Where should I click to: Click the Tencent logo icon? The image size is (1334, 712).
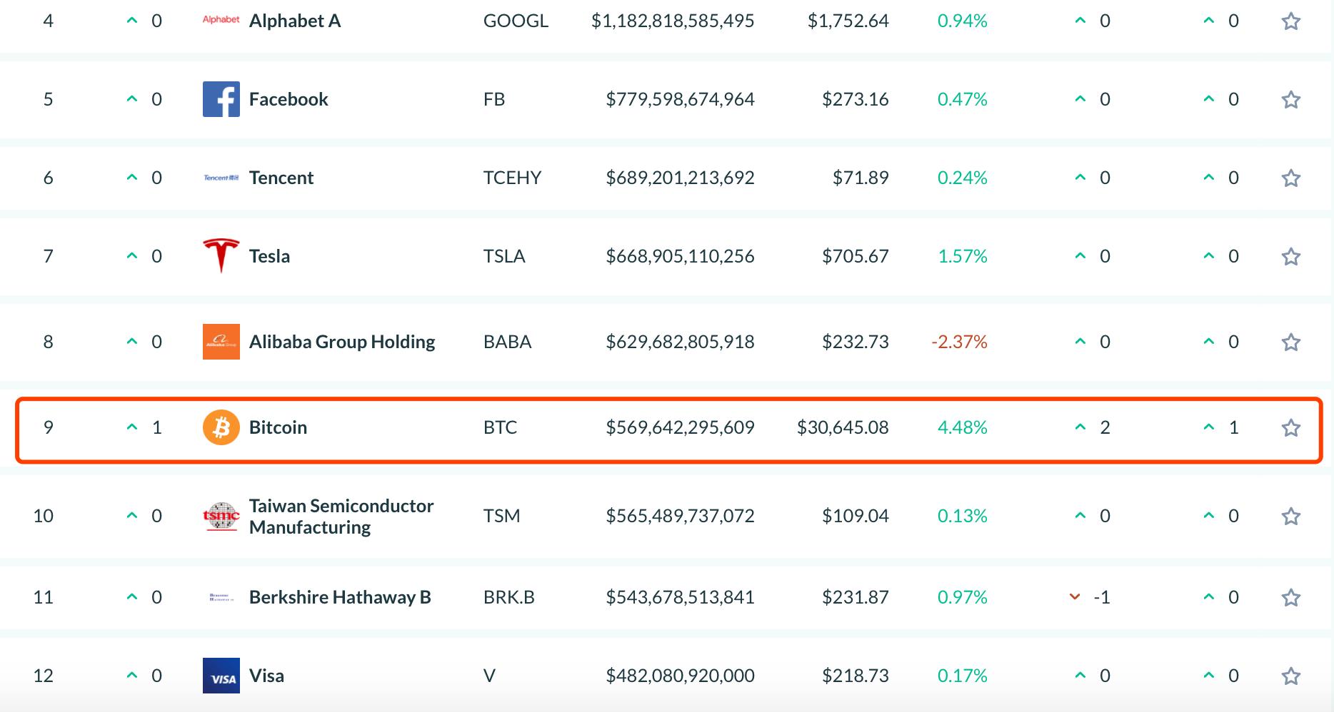point(221,178)
